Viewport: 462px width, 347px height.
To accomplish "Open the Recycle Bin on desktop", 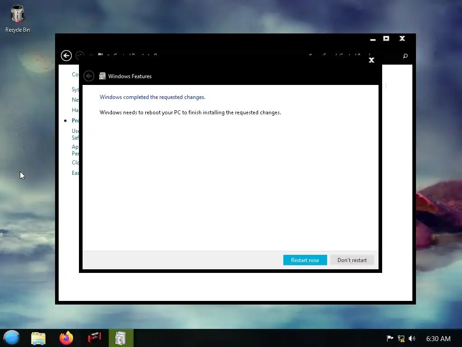I will tap(18, 19).
